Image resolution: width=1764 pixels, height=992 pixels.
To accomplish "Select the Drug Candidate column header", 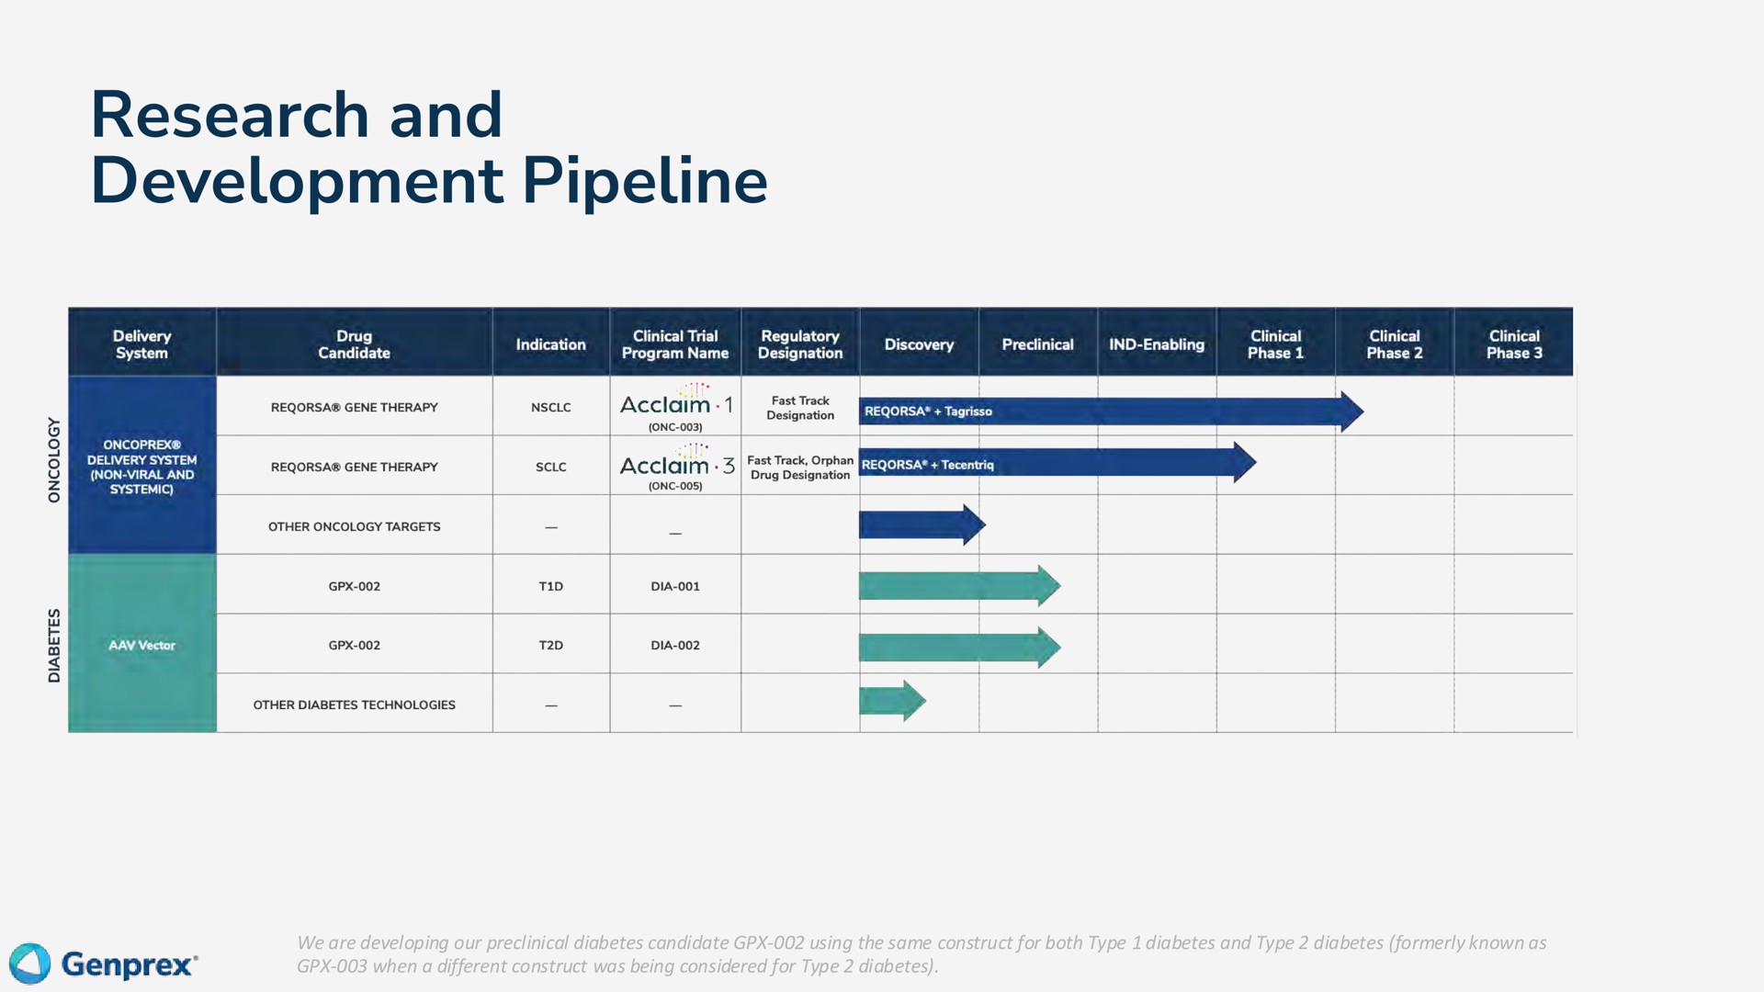I will (354, 343).
